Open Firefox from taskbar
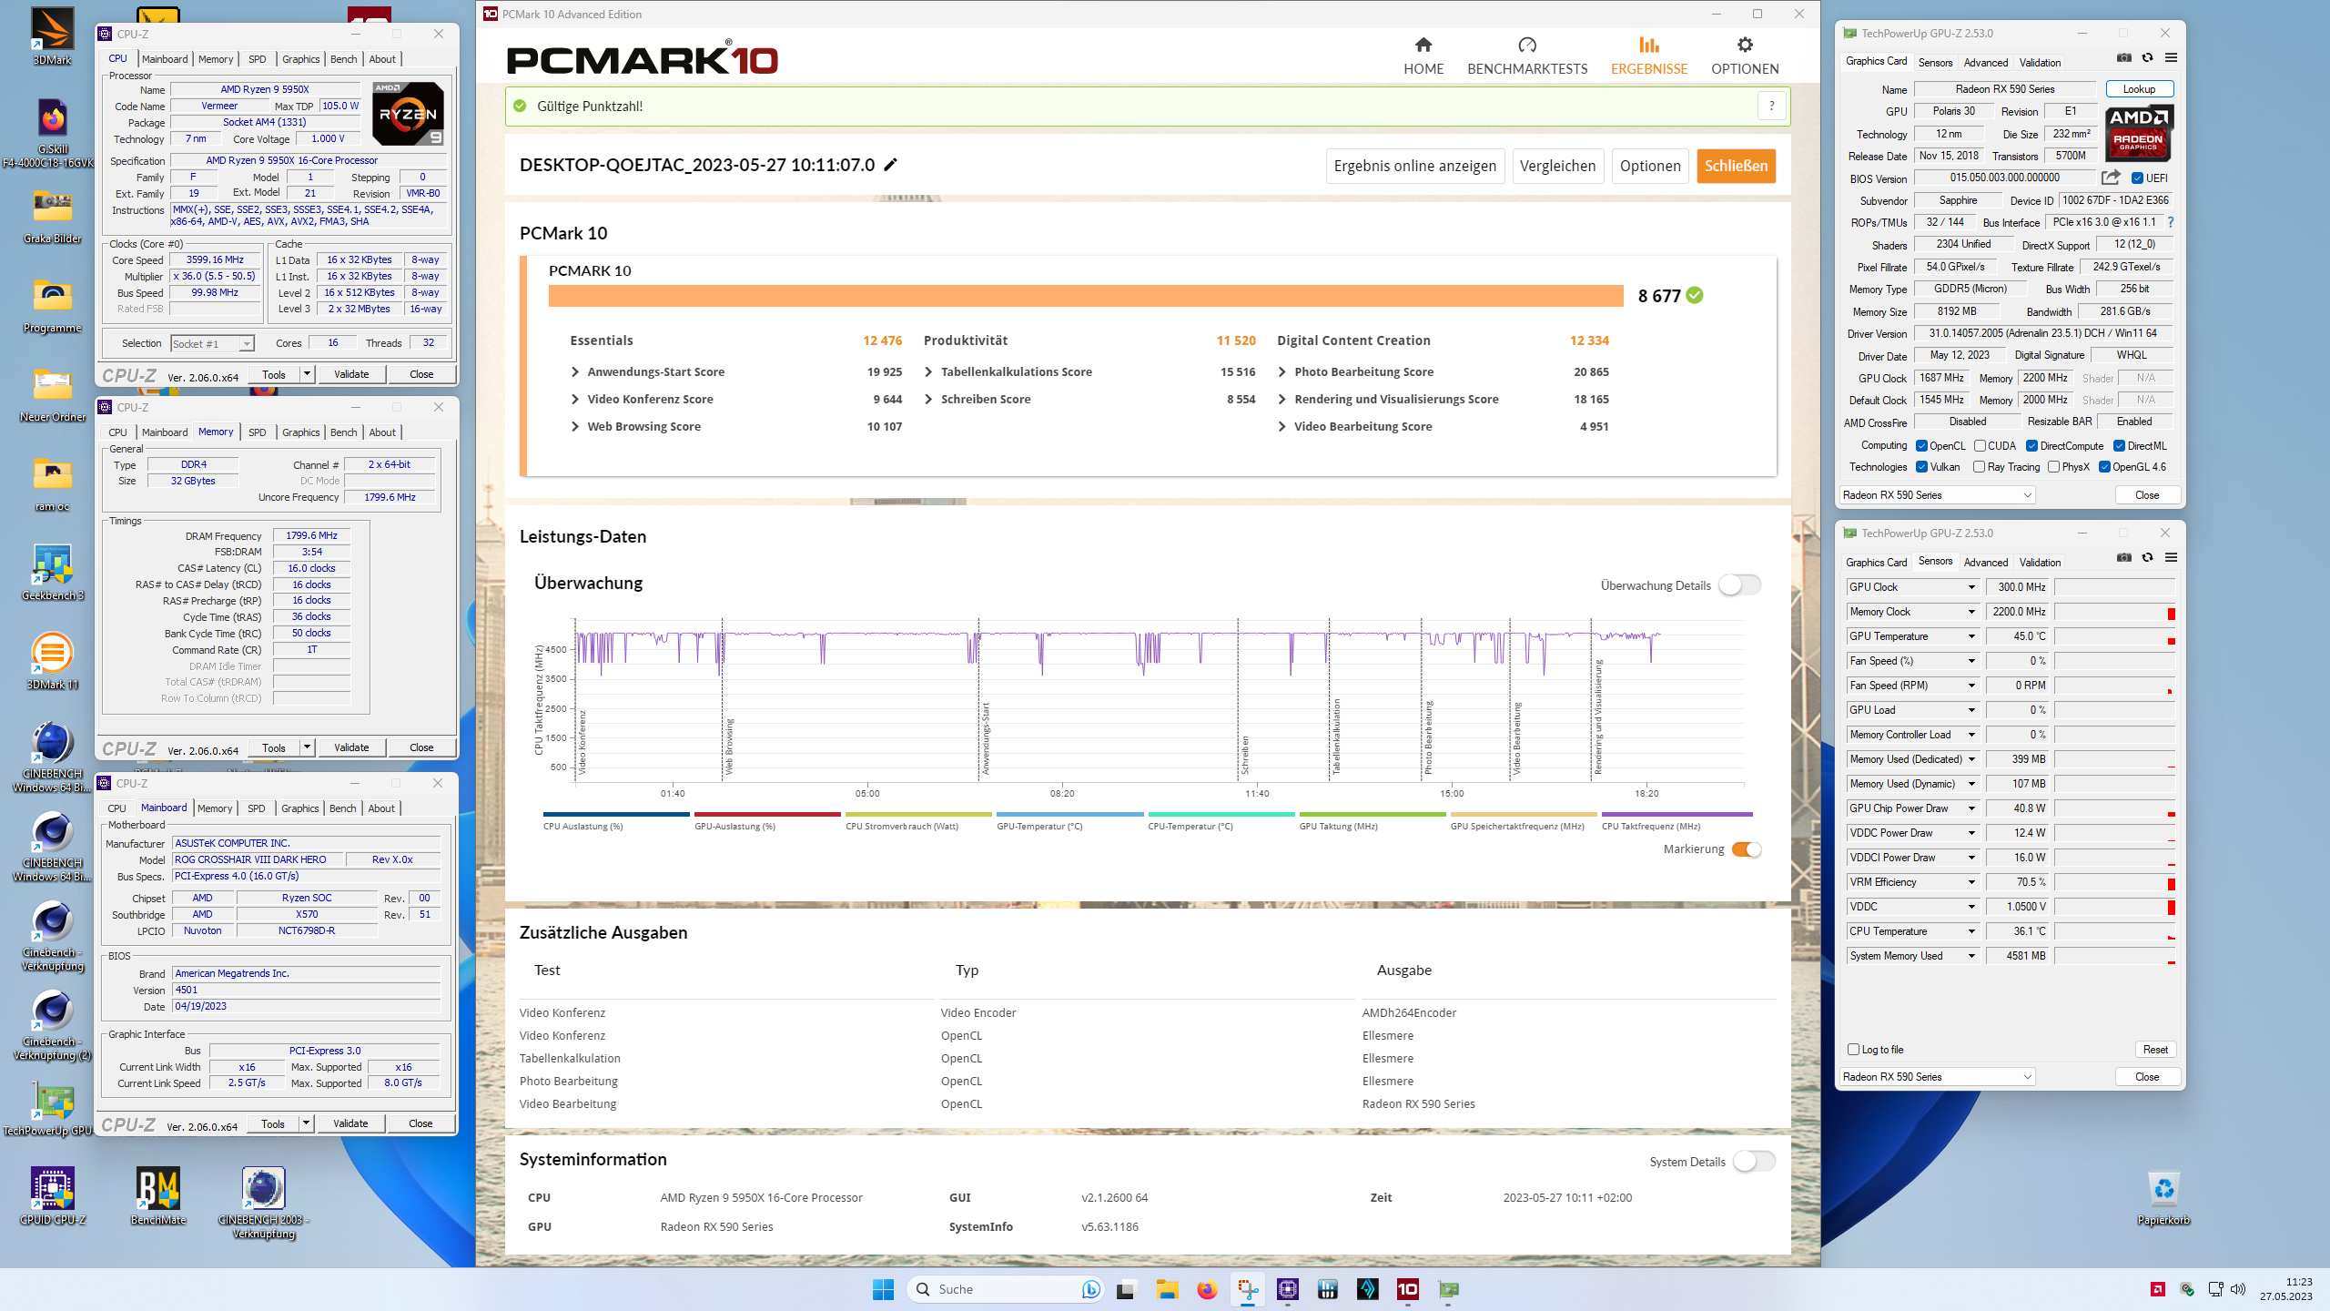2330x1311 pixels. tap(1207, 1289)
